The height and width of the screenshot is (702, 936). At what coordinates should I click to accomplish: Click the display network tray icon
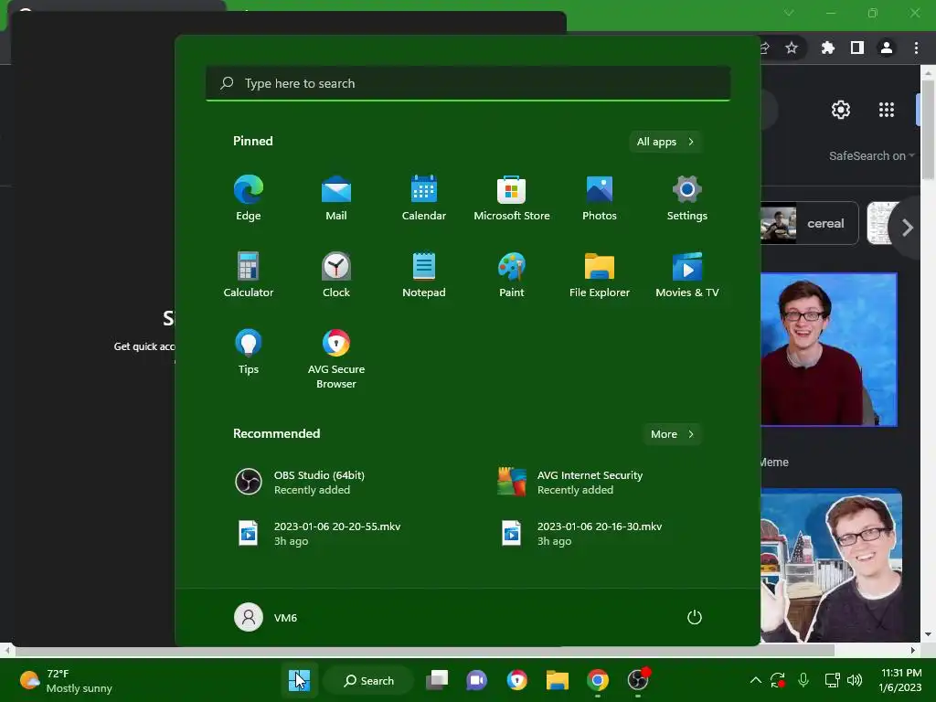pyautogui.click(x=832, y=680)
